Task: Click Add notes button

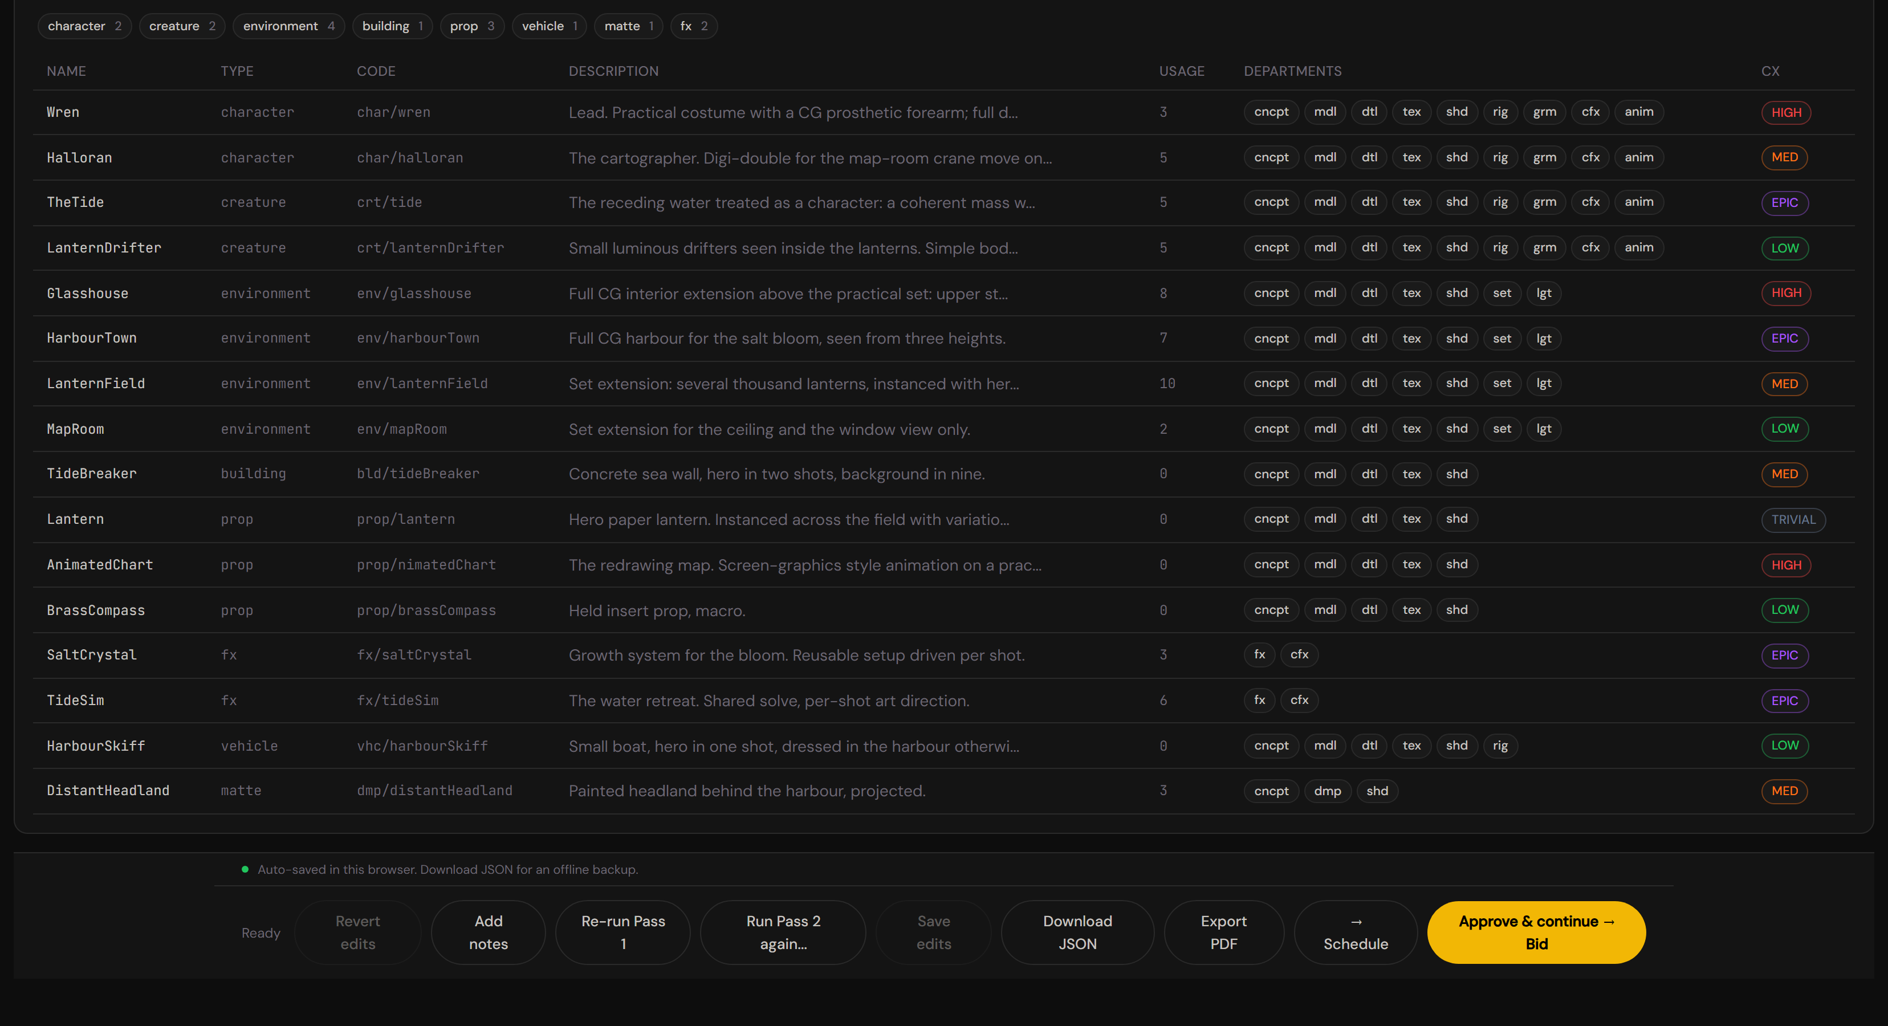Action: (488, 932)
